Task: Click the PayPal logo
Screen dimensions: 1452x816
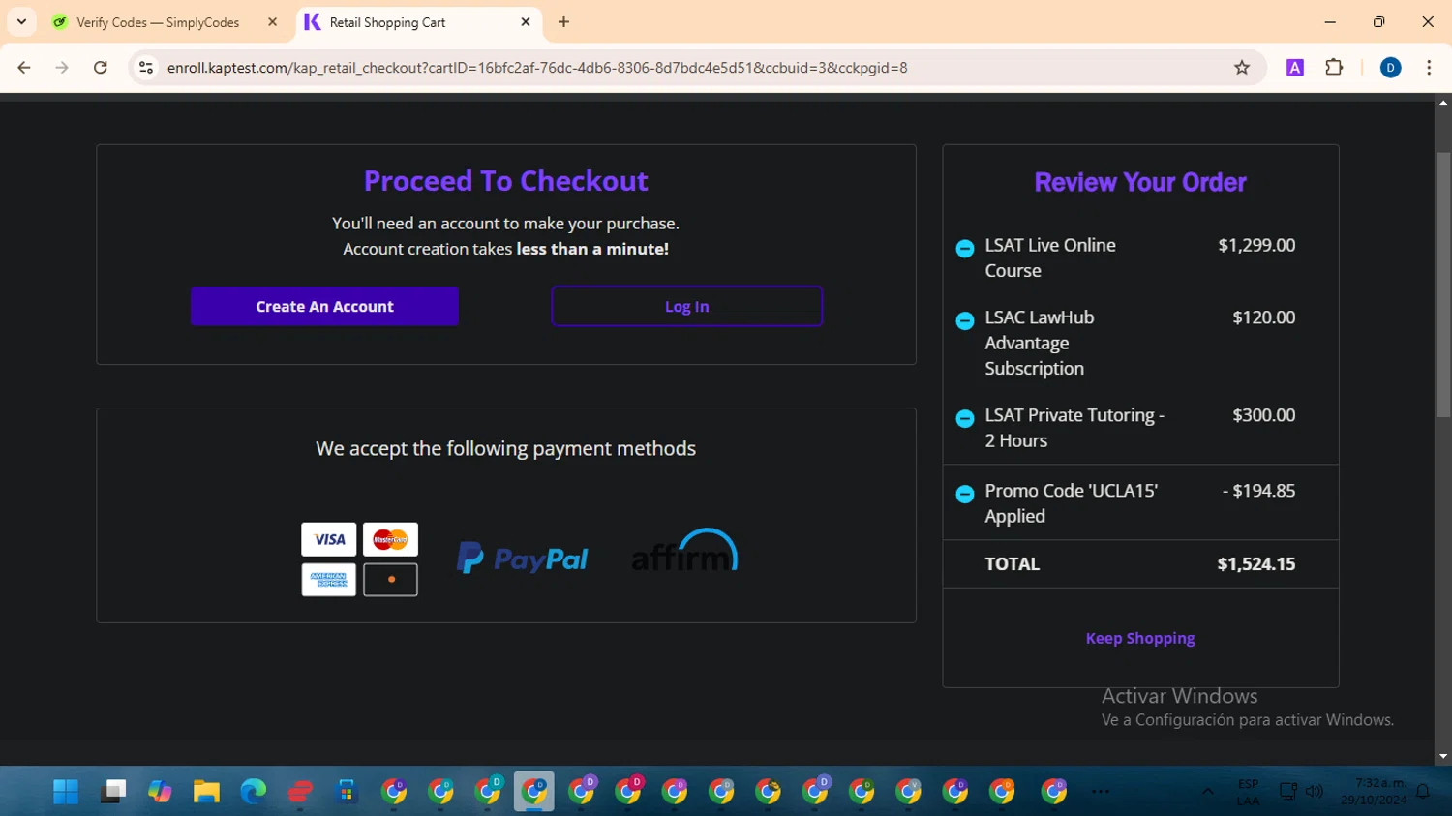Action: [x=522, y=559]
